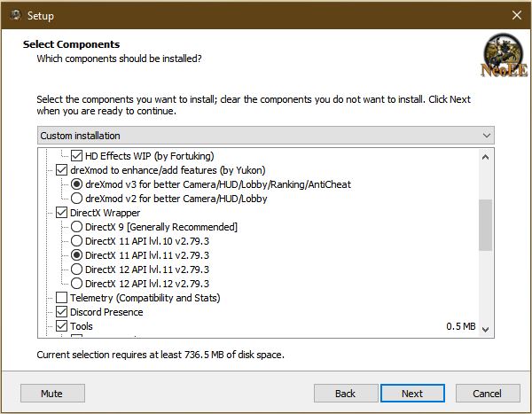This screenshot has height=414, width=532.
Task: Open the Custom installation dropdown
Action: 265,136
